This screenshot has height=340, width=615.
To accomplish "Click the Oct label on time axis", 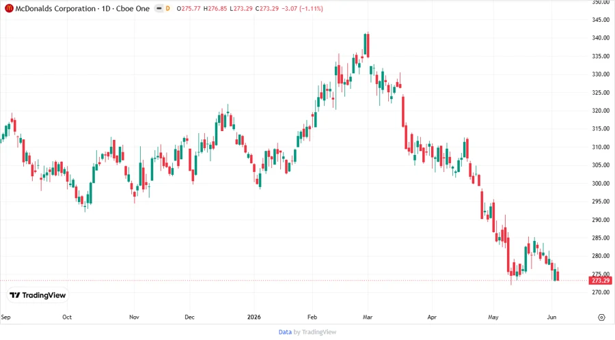I will [67, 317].
